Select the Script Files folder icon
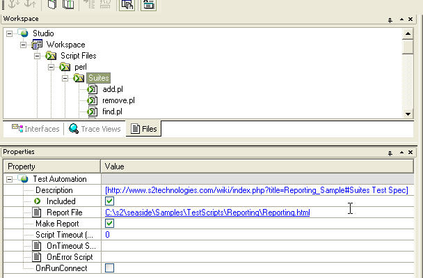 coord(51,56)
